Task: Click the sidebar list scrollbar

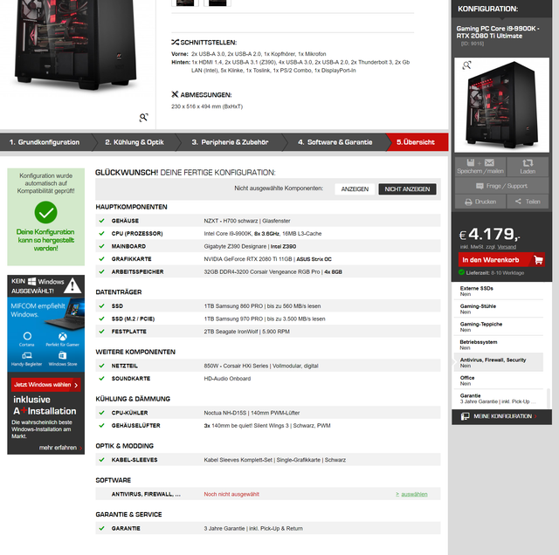Action: [549, 398]
